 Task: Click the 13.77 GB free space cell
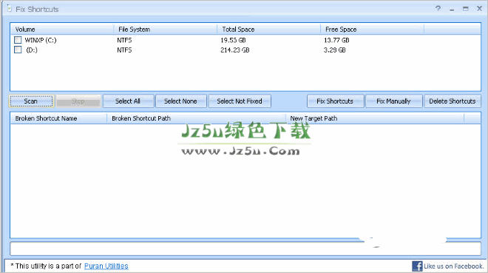pos(336,40)
